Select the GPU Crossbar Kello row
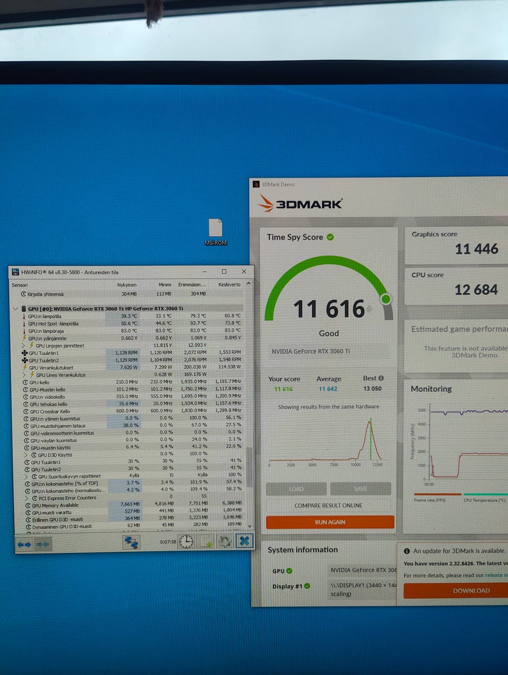 coord(131,411)
